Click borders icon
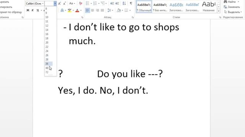Screen dimensions: 245x137 (126, 10)
